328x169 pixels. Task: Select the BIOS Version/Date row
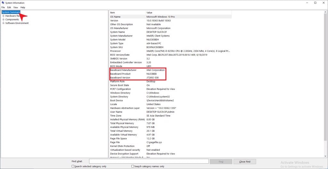pos(170,55)
